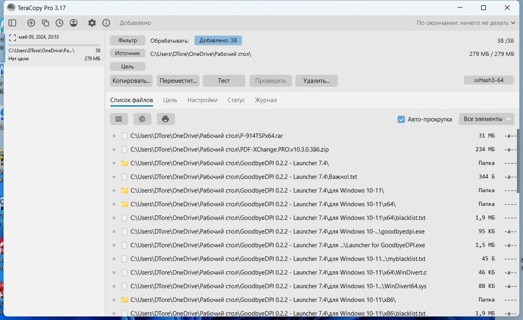Click Нет цели text in sidebar
This screenshot has height=320, width=523.
pos(19,59)
